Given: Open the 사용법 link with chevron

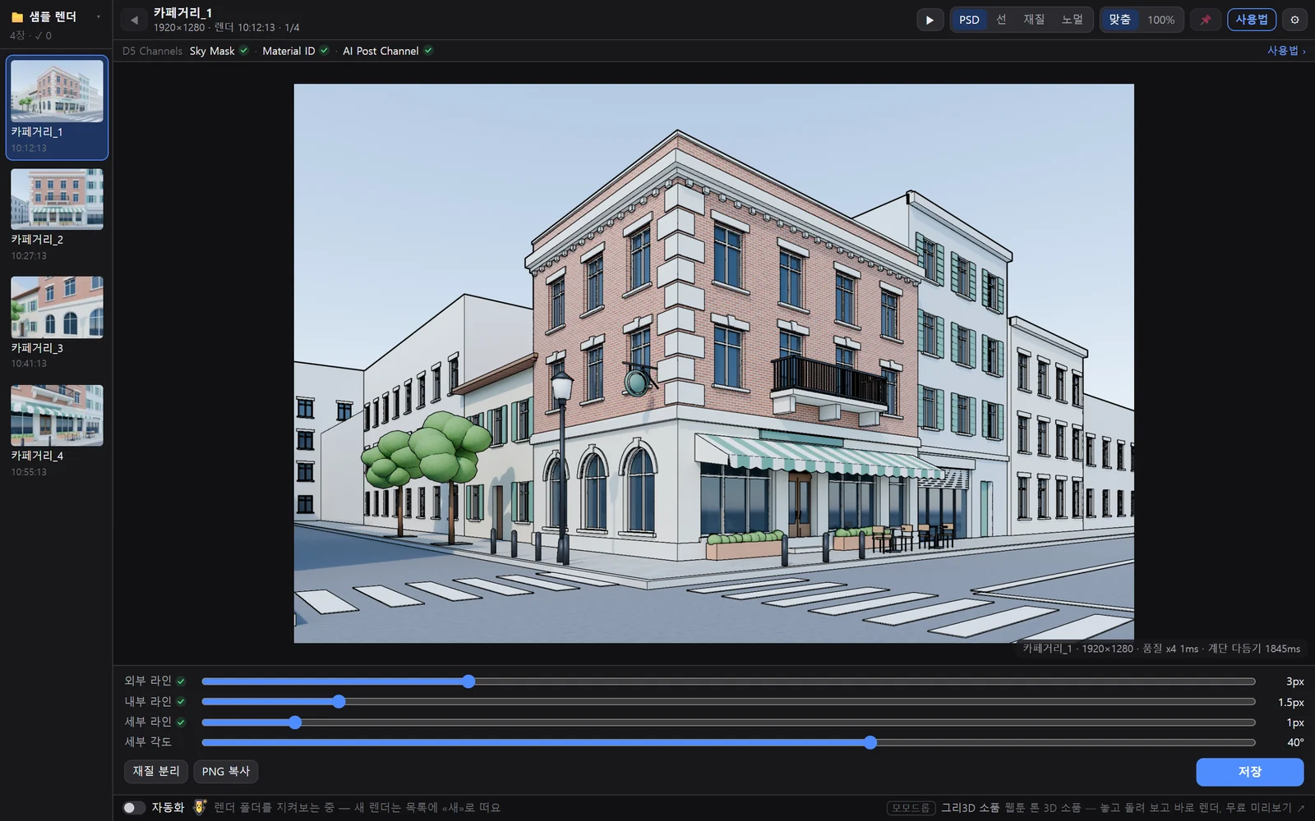Looking at the screenshot, I should pyautogui.click(x=1286, y=50).
